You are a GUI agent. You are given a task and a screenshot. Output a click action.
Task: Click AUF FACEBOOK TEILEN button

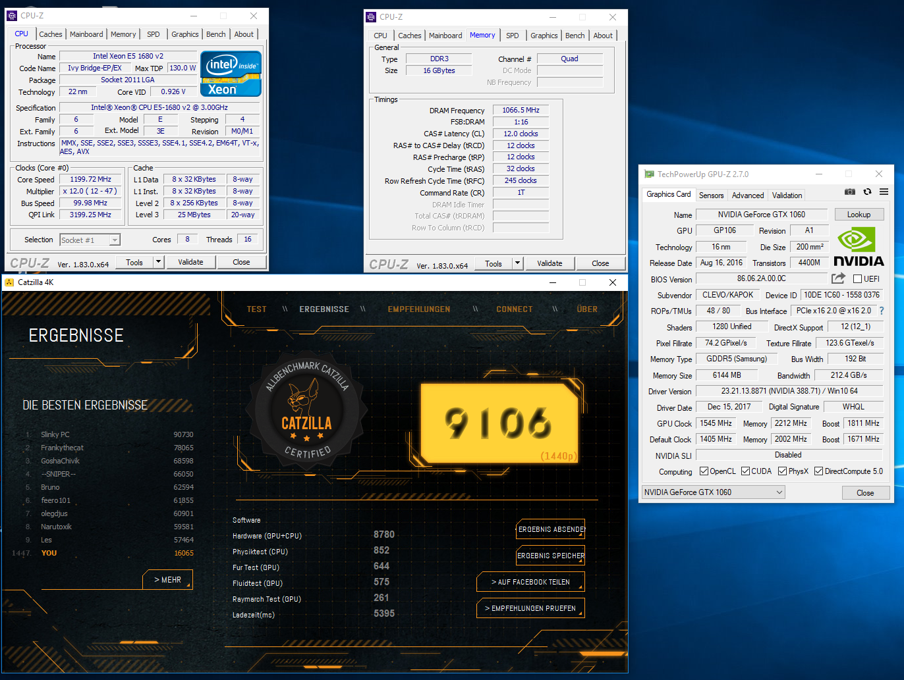pos(530,582)
